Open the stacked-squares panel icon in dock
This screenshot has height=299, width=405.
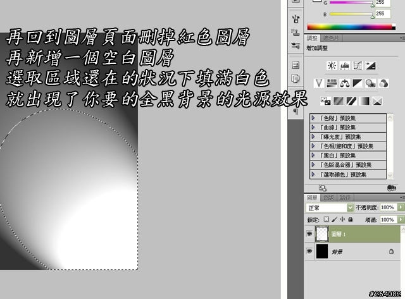296,78
